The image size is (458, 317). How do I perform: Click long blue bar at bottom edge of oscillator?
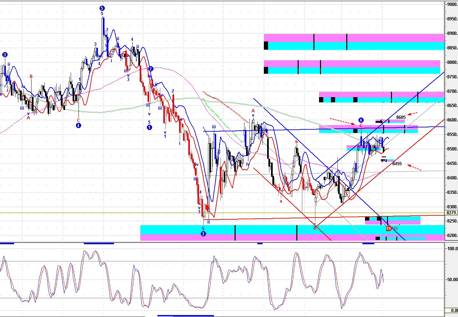(x=186, y=316)
